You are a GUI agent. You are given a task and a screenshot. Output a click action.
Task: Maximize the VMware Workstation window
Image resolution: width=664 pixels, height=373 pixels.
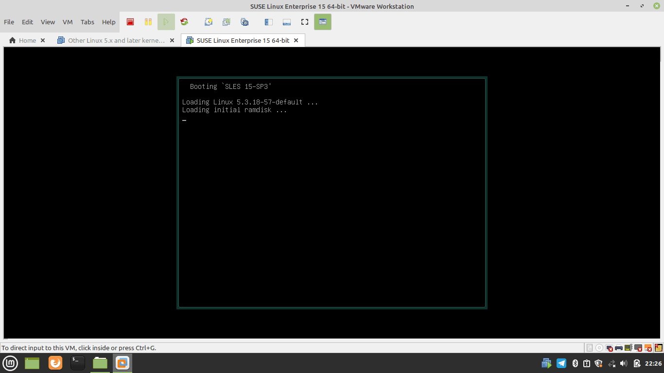coord(642,6)
